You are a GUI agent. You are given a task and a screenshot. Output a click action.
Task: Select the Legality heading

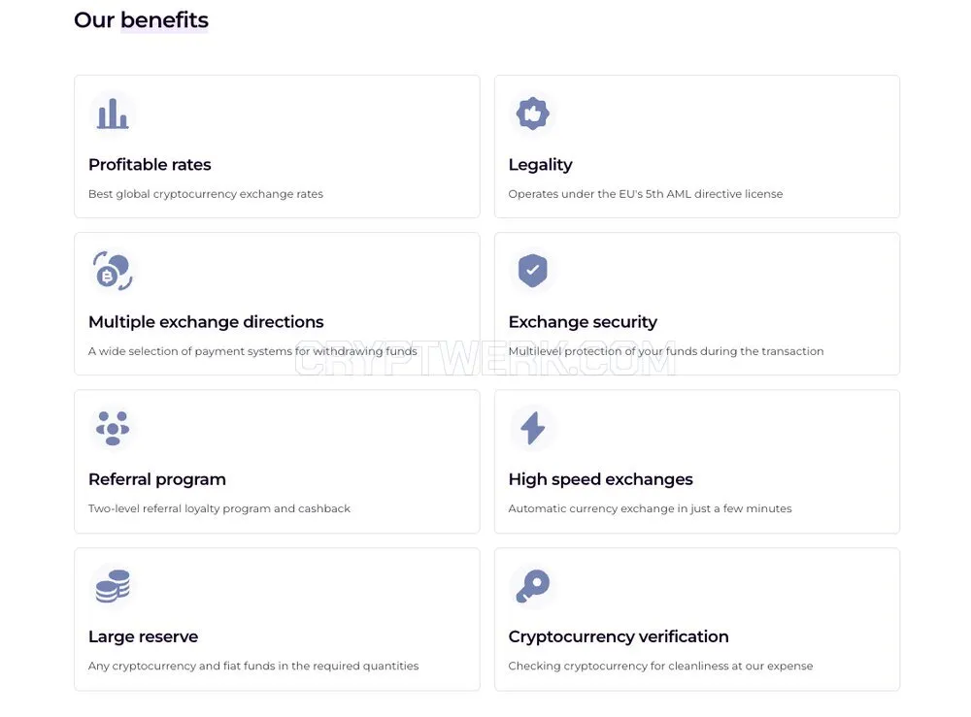[540, 165]
